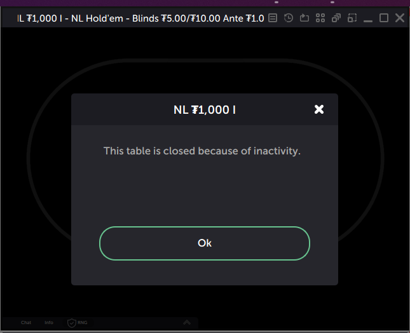
Task: Close the poker table window
Action: [400, 18]
